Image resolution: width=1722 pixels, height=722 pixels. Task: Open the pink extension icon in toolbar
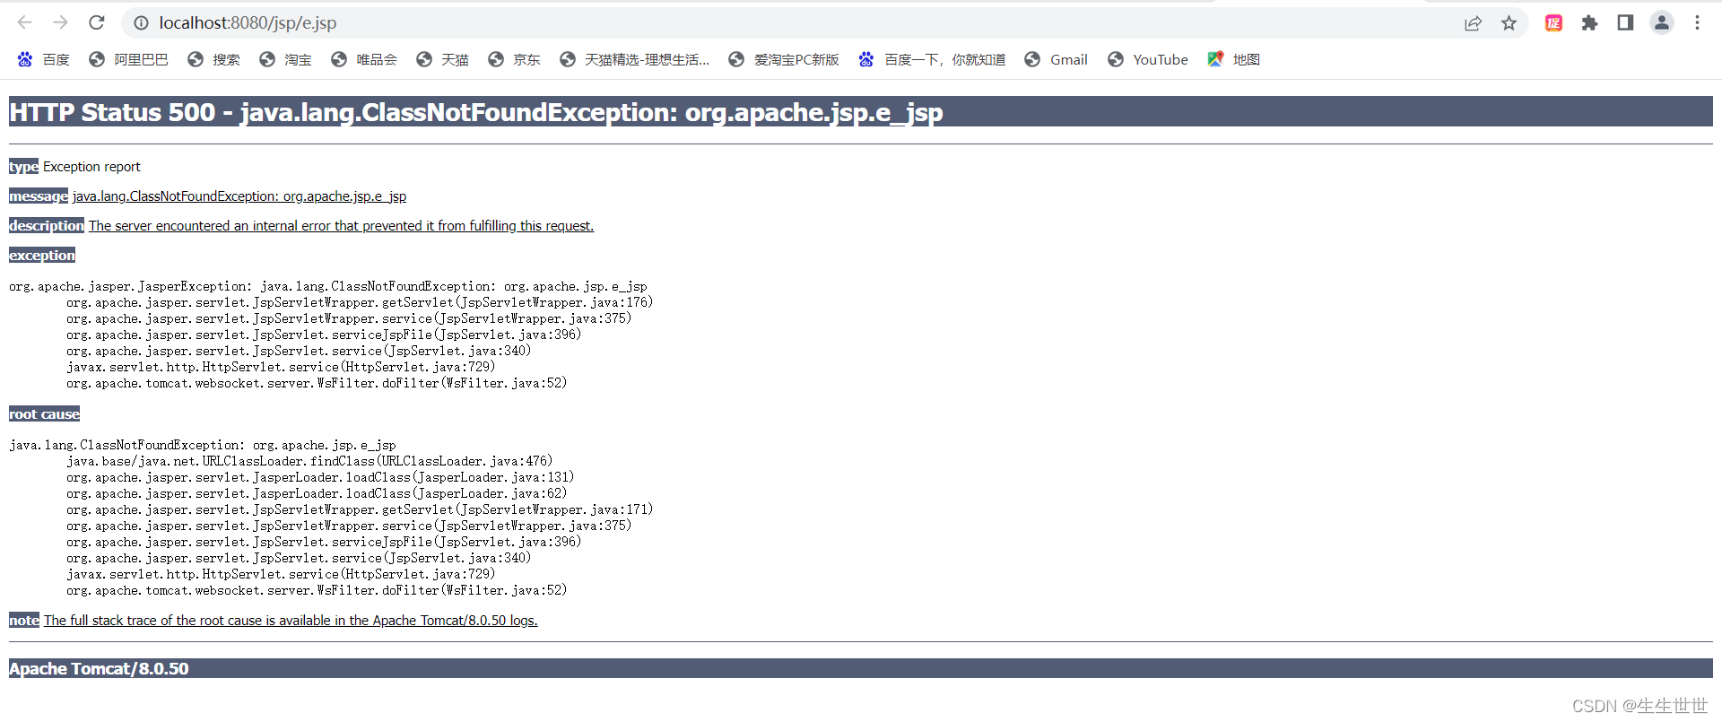(x=1553, y=23)
